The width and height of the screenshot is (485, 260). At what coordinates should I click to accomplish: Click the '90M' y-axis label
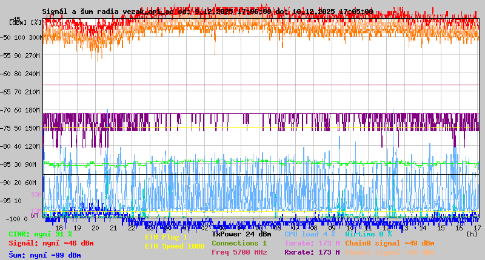coord(31,164)
